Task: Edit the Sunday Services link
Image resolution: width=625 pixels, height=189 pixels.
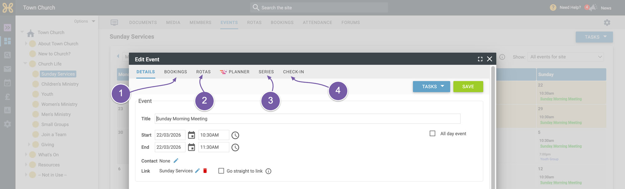Action: coord(197,171)
